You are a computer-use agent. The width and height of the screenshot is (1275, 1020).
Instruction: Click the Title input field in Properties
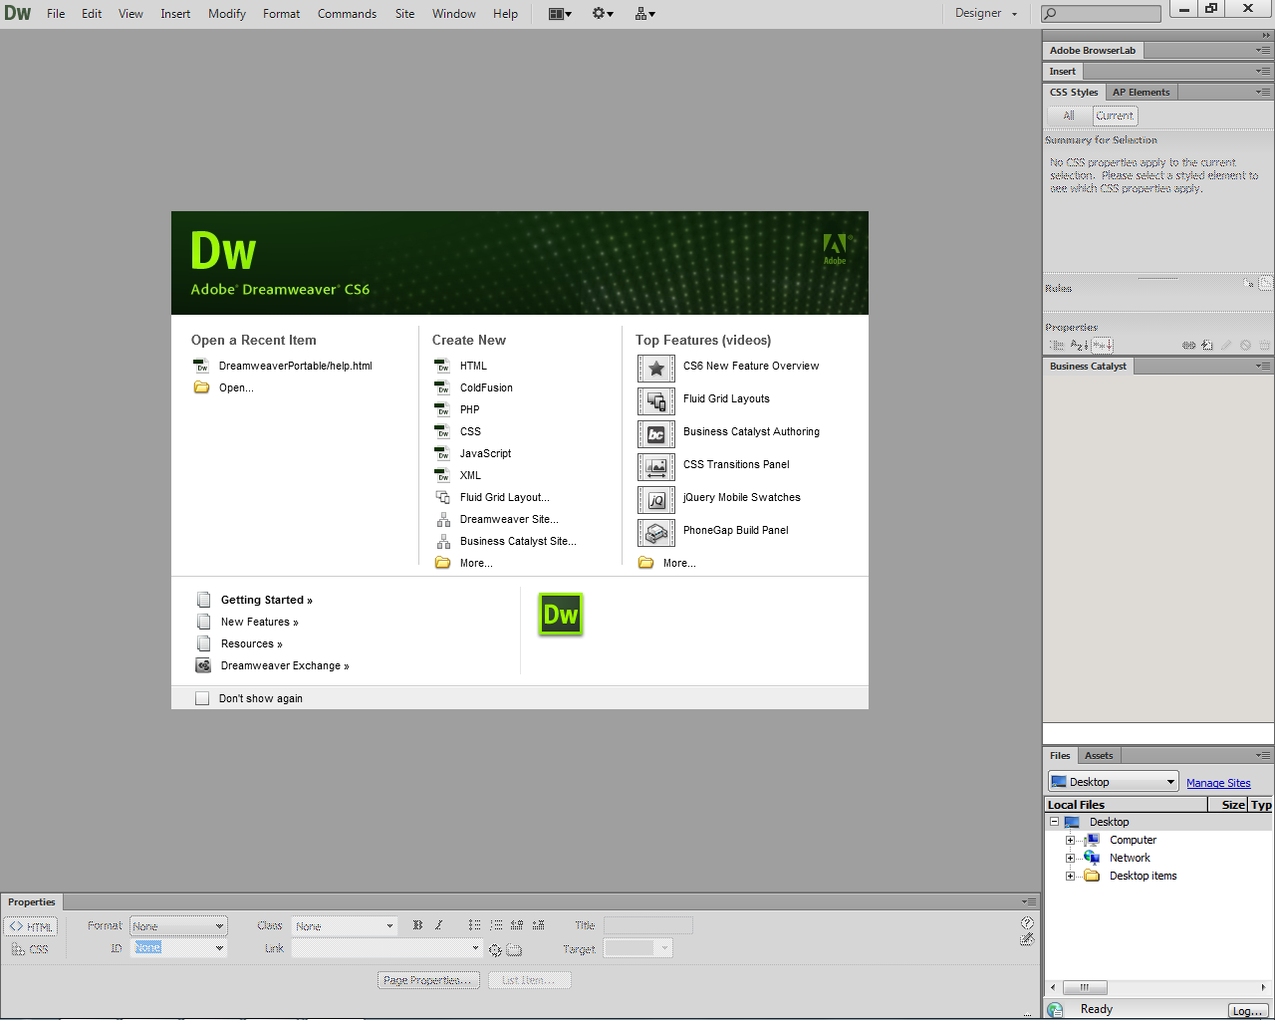tap(647, 925)
